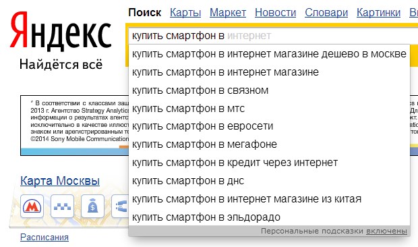Open the Расписания link
The image size is (418, 247).
tap(44, 237)
